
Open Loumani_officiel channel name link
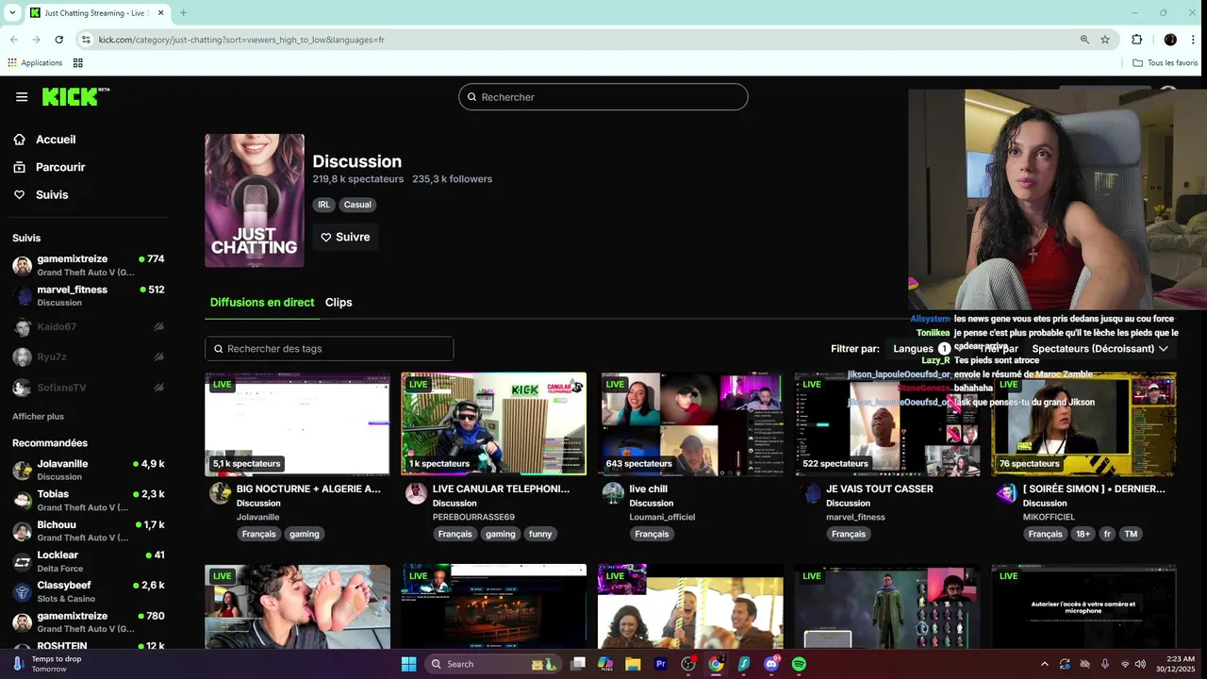click(x=662, y=517)
